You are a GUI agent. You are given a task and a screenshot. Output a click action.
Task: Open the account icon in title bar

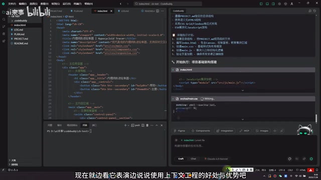(x=292, y=3)
